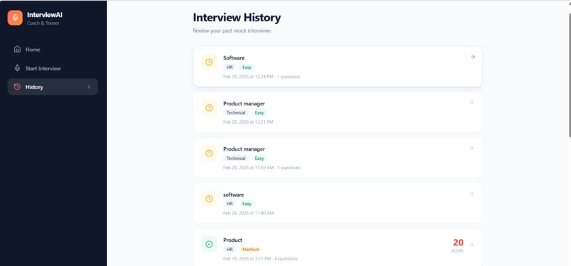Click Technical tag on Product manager 12:21 PM card
The image size is (571, 266).
coord(236,112)
